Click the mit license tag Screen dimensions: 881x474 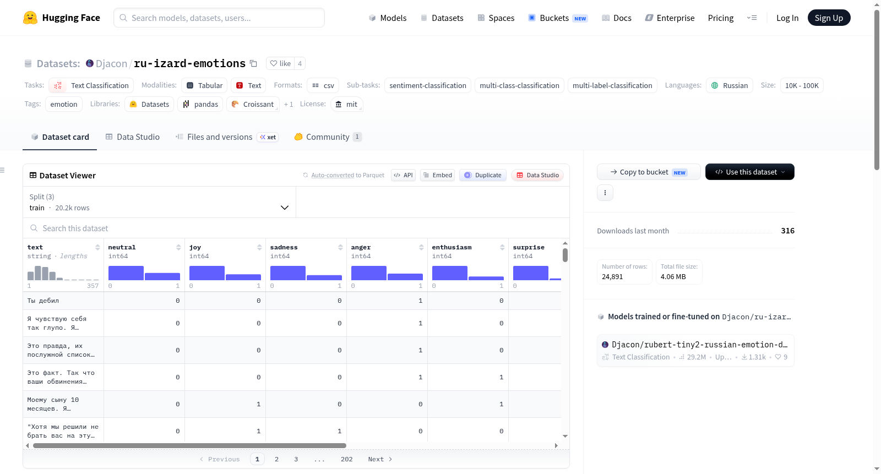coord(347,104)
